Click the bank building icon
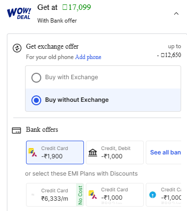 click(x=93, y=152)
